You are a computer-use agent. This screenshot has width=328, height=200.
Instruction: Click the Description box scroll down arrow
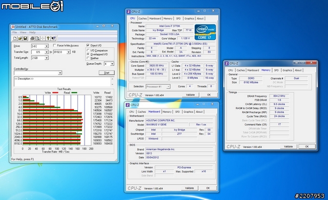[113, 84]
